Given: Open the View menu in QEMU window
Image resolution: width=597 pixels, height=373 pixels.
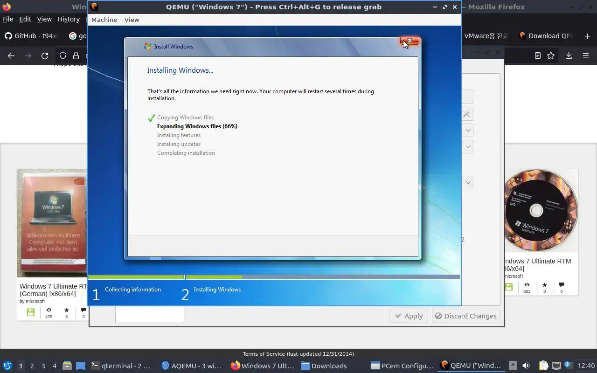Looking at the screenshot, I should click(132, 20).
